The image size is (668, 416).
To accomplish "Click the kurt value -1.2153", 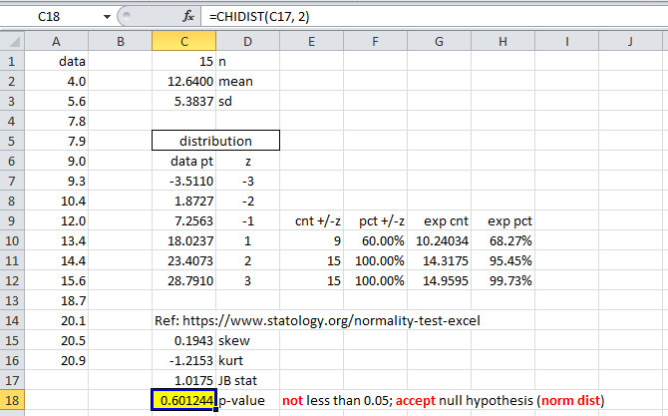I will (184, 360).
